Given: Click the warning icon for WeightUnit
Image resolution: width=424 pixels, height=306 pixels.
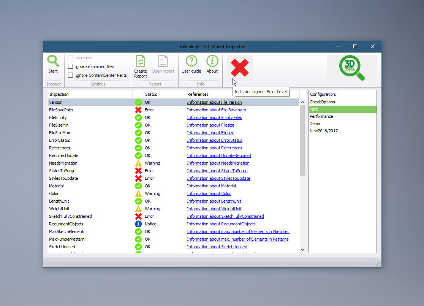Looking at the screenshot, I should tap(138, 209).
